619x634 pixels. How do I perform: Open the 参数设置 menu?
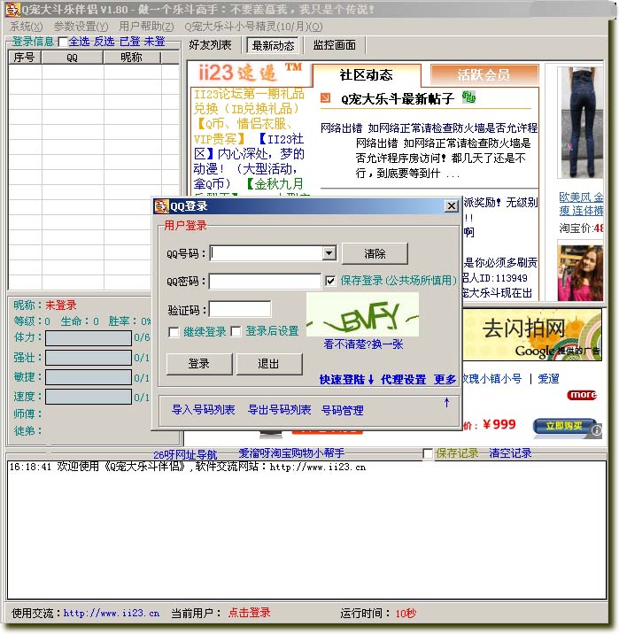[81, 27]
